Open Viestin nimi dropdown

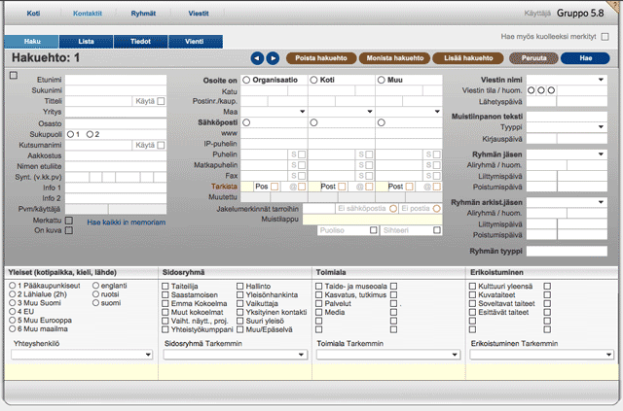click(x=567, y=80)
